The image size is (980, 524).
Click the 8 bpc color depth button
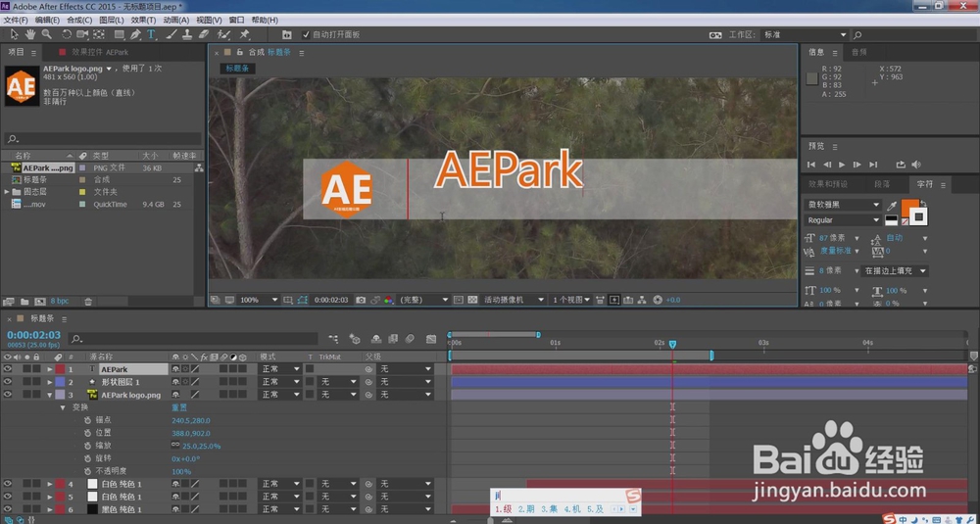coord(60,301)
